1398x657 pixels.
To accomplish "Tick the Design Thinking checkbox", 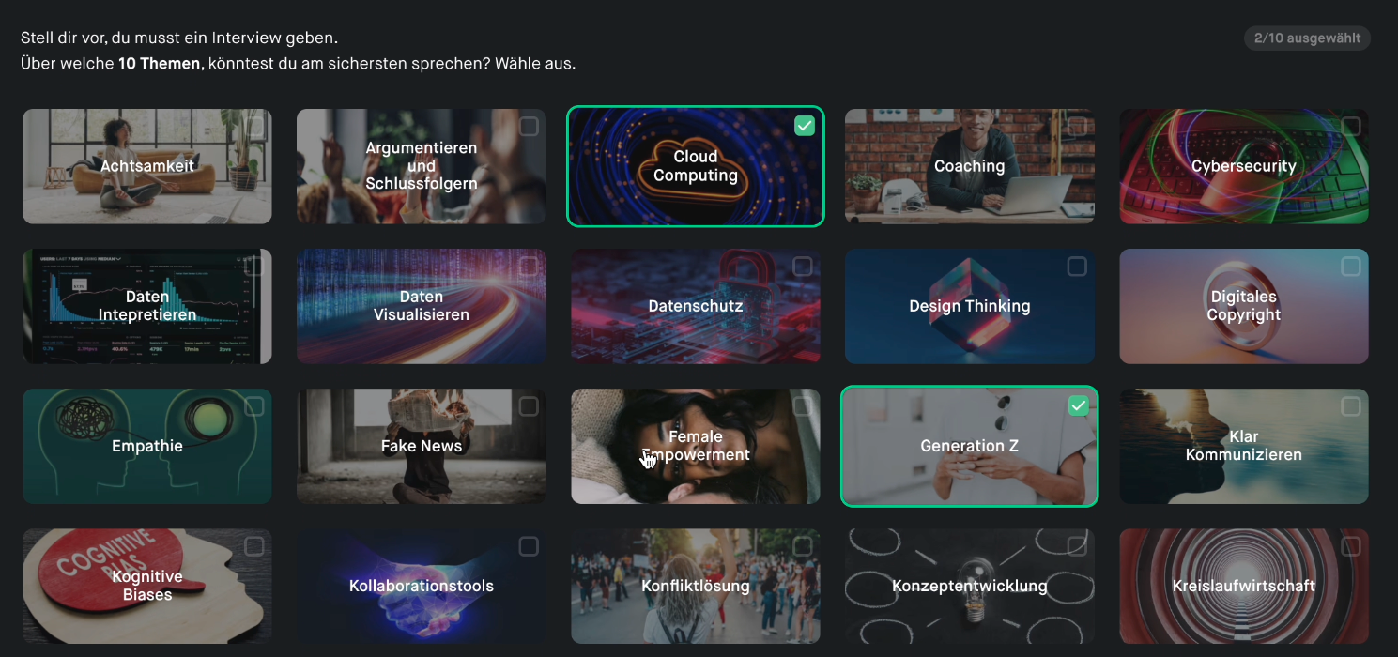I will [1077, 267].
